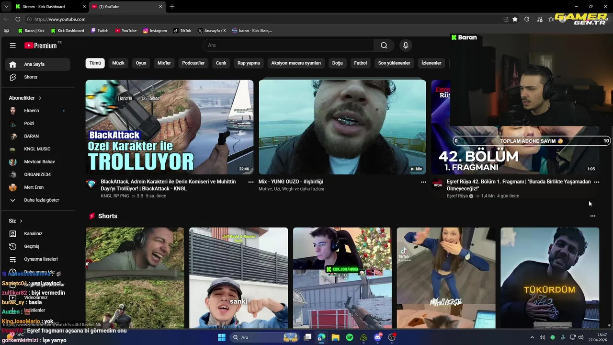
Task: Start voice search with microphone icon
Action: (x=406, y=46)
